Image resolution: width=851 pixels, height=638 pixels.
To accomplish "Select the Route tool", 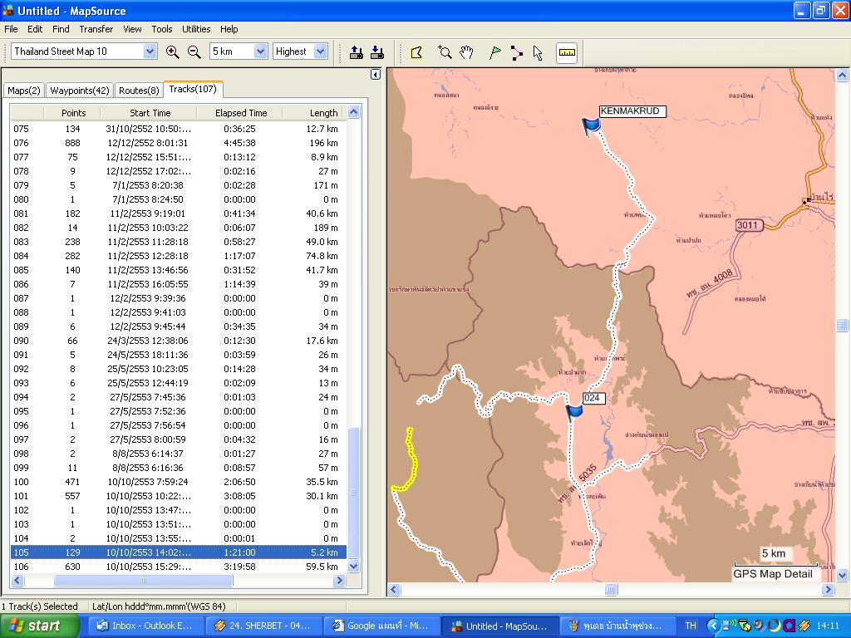I will point(517,52).
